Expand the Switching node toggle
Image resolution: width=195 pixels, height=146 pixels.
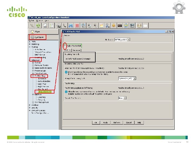pos(30,44)
